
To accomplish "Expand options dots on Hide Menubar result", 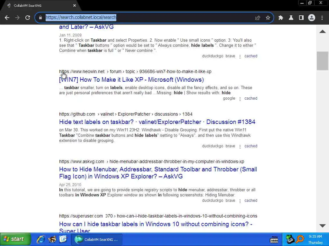I will point(240,201).
